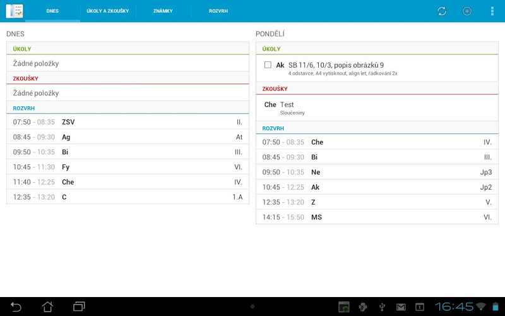Viewport: 505px width, 316px height.
Task: Select Monday's Ak lesson in Jp2
Action: coord(377,187)
